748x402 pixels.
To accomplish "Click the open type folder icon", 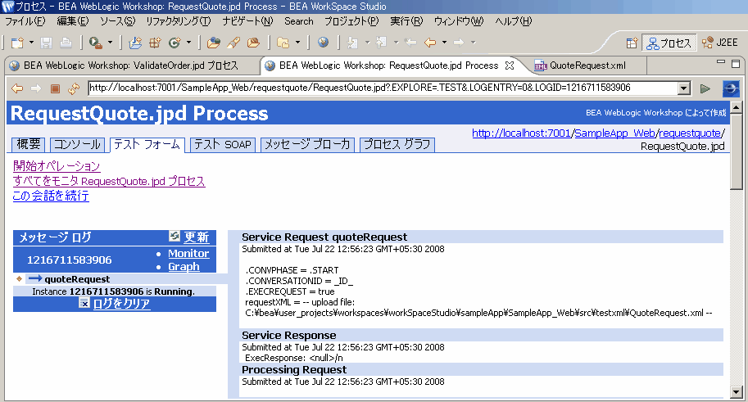I will pyautogui.click(x=213, y=43).
